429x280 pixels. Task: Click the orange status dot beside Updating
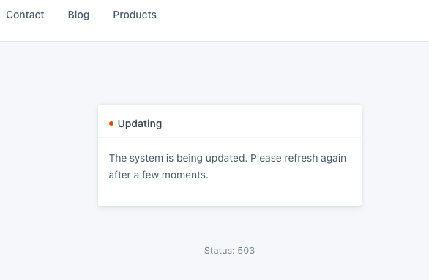(111, 124)
